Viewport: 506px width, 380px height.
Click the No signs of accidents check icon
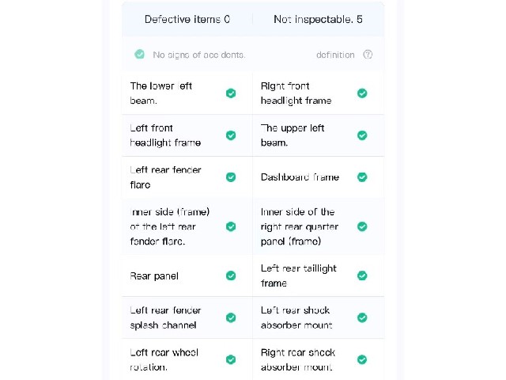click(x=139, y=55)
